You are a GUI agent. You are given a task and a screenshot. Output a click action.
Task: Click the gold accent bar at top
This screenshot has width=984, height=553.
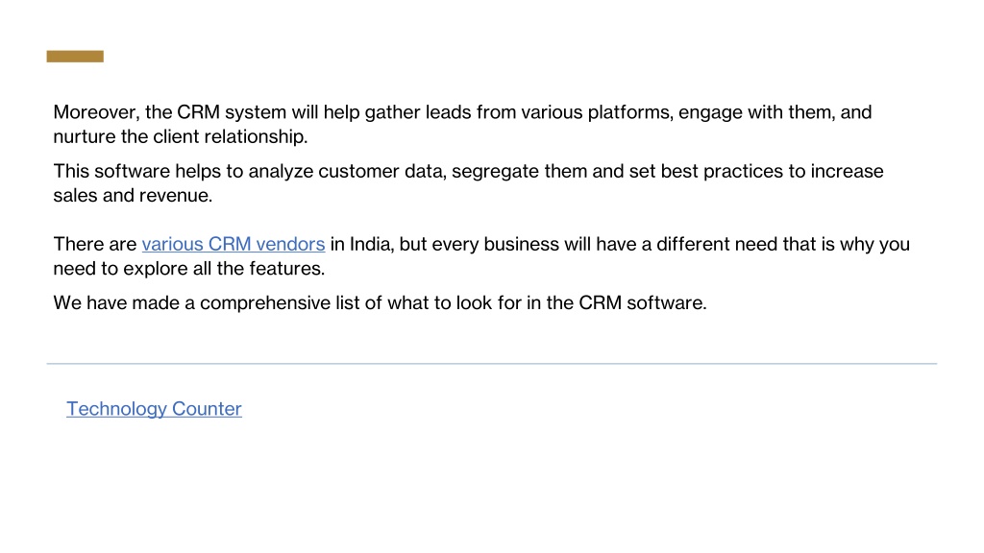75,57
